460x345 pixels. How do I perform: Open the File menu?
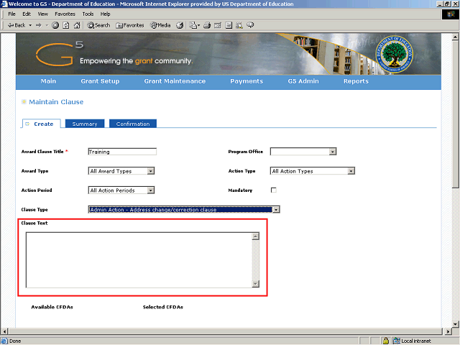pyautogui.click(x=11, y=14)
